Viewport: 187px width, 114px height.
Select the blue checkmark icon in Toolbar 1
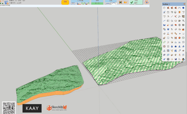(164, 59)
